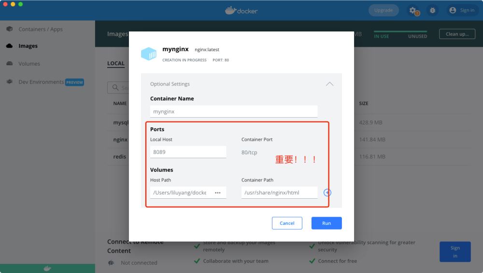Screen dimensions: 483x273
Task: Click the blue Sign in button at bottom
Action: [455, 252]
